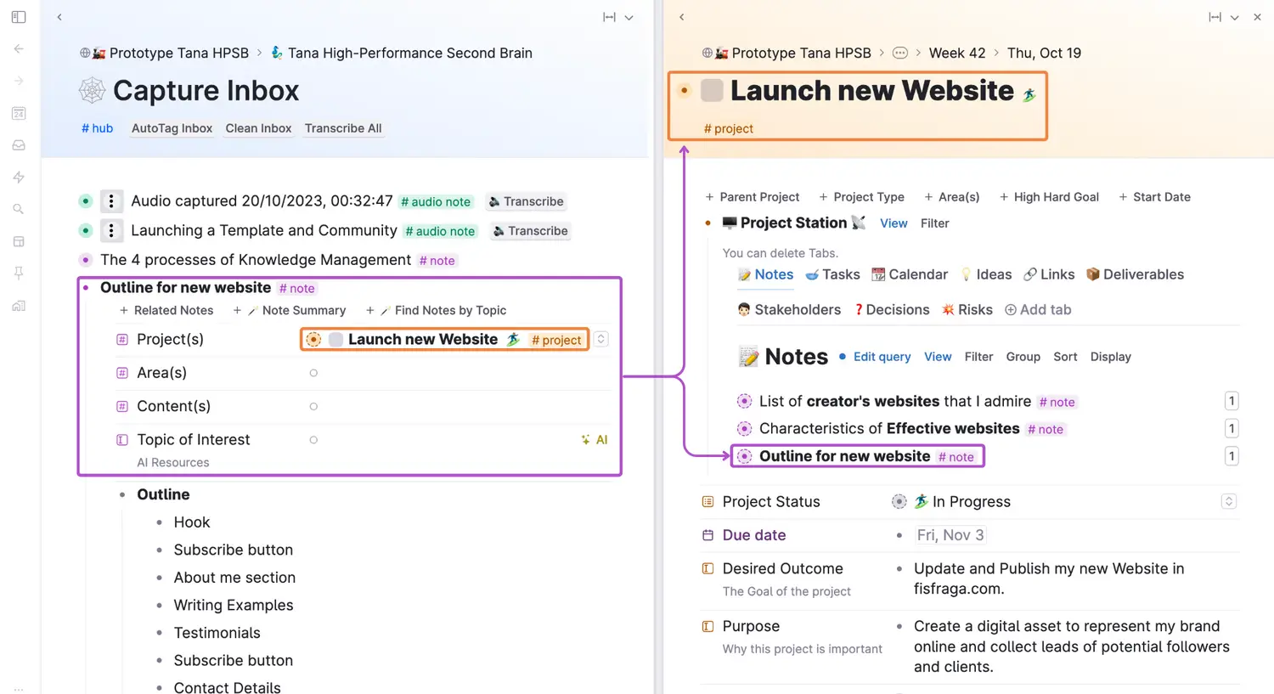The width and height of the screenshot is (1274, 694).
Task: Toggle the Launch new Website checkbox in header
Action: (x=712, y=91)
